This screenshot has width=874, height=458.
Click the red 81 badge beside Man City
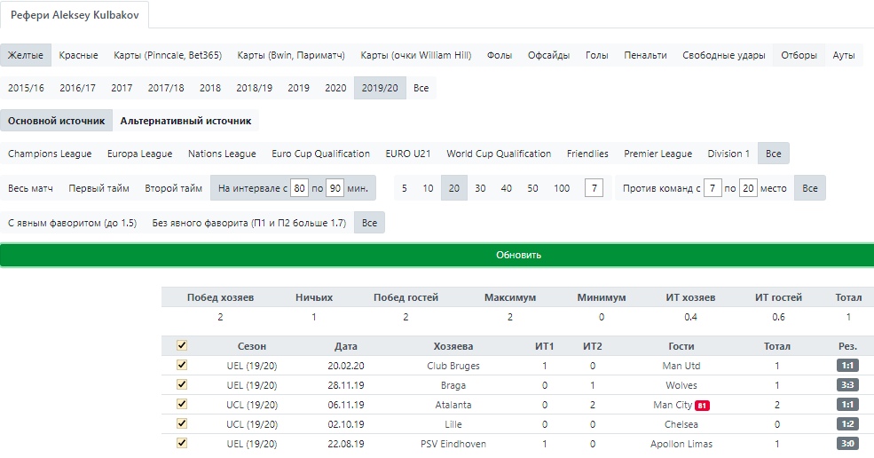pos(702,406)
